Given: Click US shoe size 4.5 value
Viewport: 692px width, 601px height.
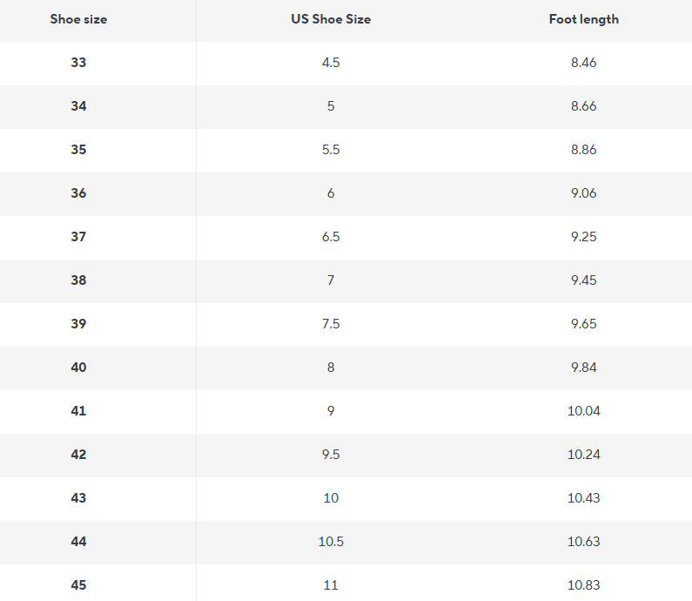Looking at the screenshot, I should click(331, 63).
